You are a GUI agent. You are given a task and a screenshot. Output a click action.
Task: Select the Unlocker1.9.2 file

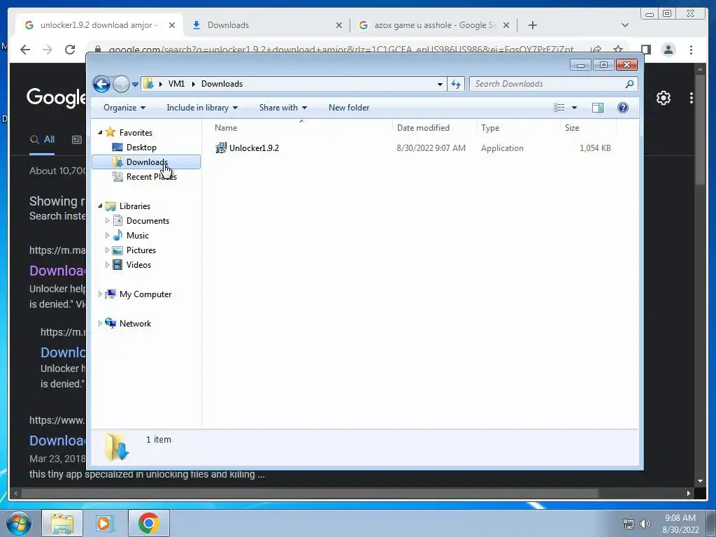(x=254, y=148)
